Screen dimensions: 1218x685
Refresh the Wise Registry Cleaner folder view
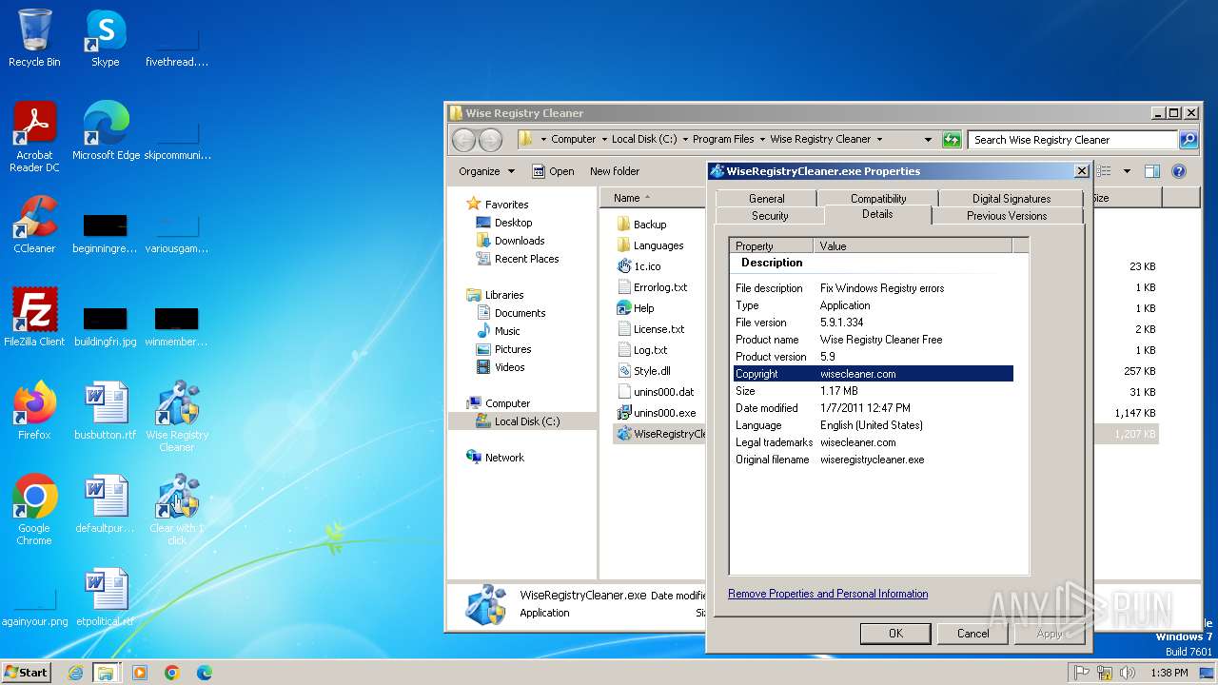[952, 140]
